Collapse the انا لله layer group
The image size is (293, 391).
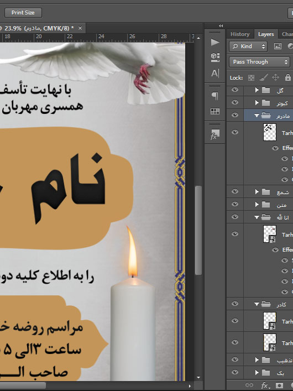[257, 217]
